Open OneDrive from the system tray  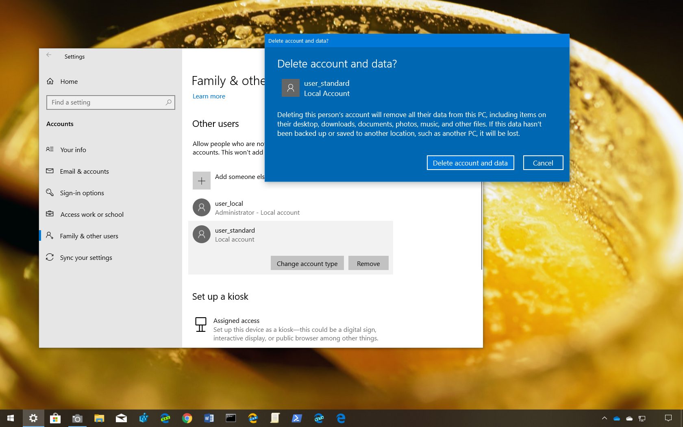[617, 418]
